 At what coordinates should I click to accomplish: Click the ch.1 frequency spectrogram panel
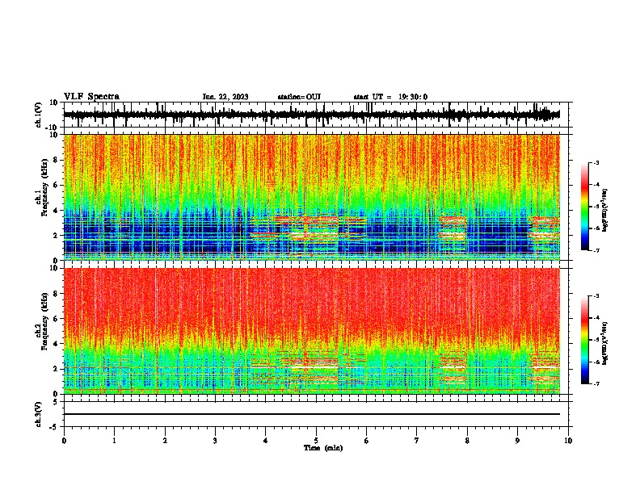click(312, 197)
